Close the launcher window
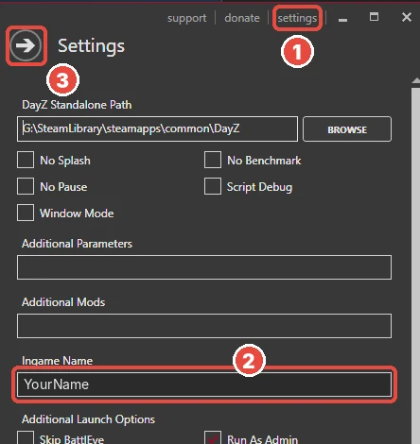 pyautogui.click(x=407, y=17)
